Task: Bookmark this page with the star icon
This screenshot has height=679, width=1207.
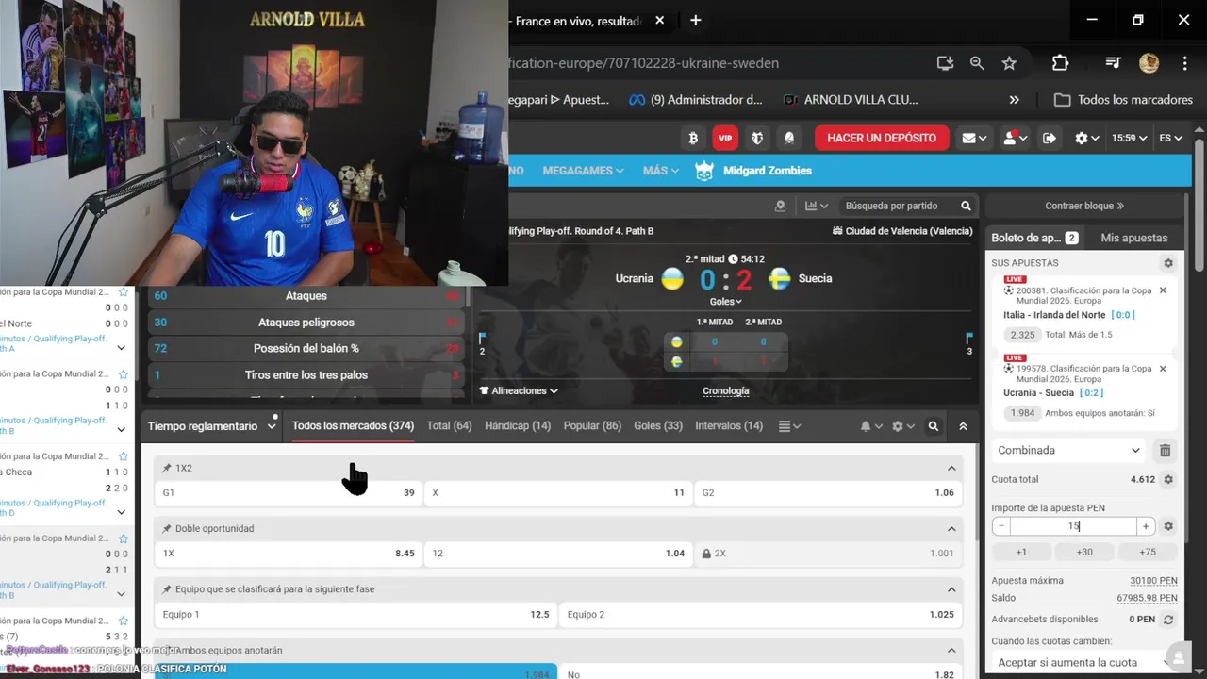Action: point(1009,63)
